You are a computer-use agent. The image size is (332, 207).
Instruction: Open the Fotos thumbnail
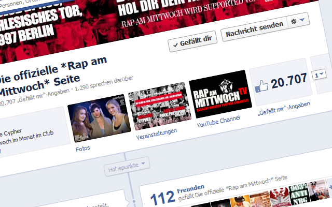(99, 119)
